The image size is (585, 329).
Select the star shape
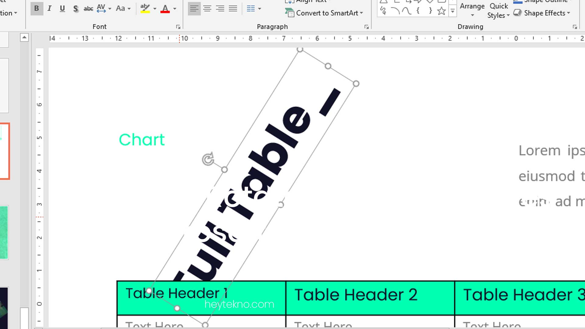[441, 11]
